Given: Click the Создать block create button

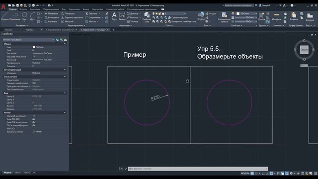Looking at the screenshot, I should click(x=211, y=13).
